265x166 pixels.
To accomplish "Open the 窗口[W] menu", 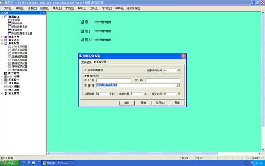I will click(107, 8).
